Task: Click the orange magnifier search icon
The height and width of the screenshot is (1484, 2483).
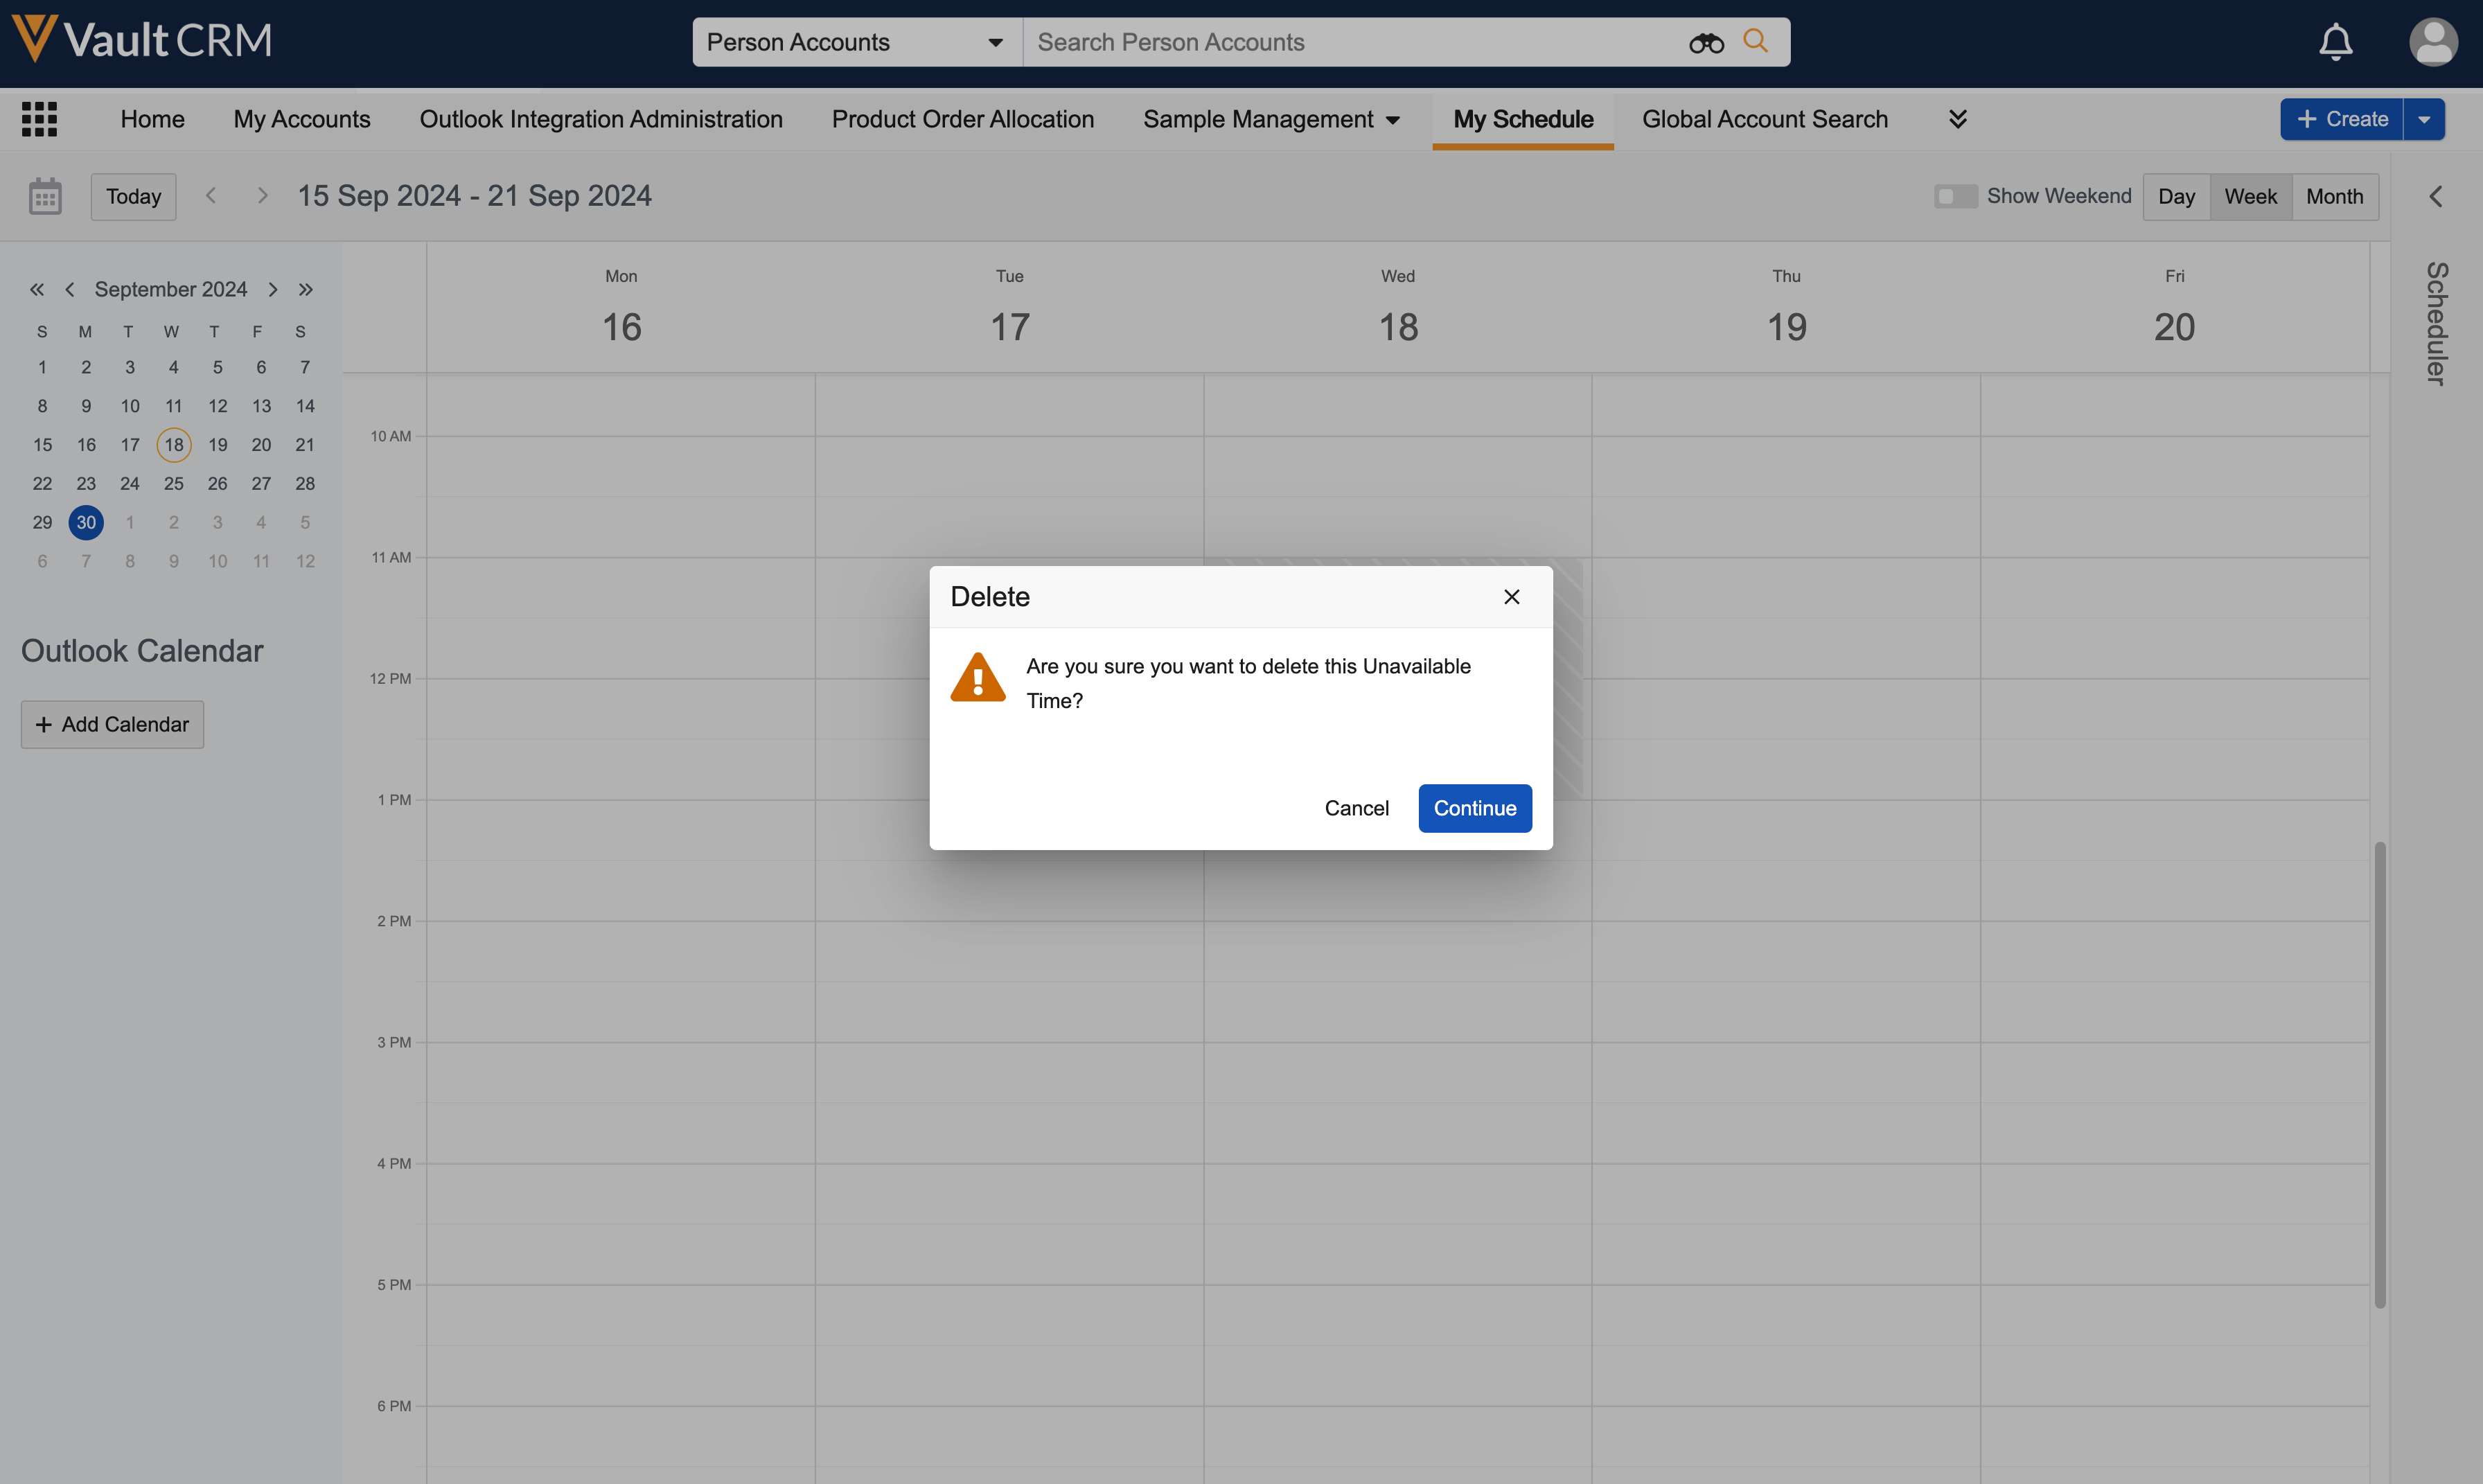Action: coord(1755,41)
